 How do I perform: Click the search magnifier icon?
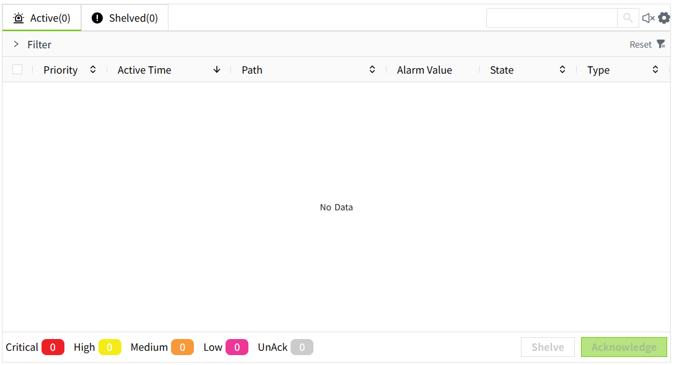[628, 18]
